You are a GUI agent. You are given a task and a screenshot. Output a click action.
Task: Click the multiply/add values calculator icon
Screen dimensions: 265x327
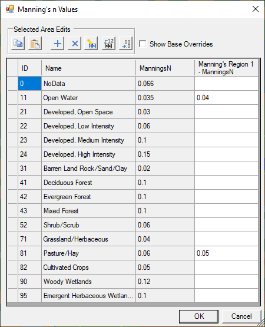click(108, 44)
